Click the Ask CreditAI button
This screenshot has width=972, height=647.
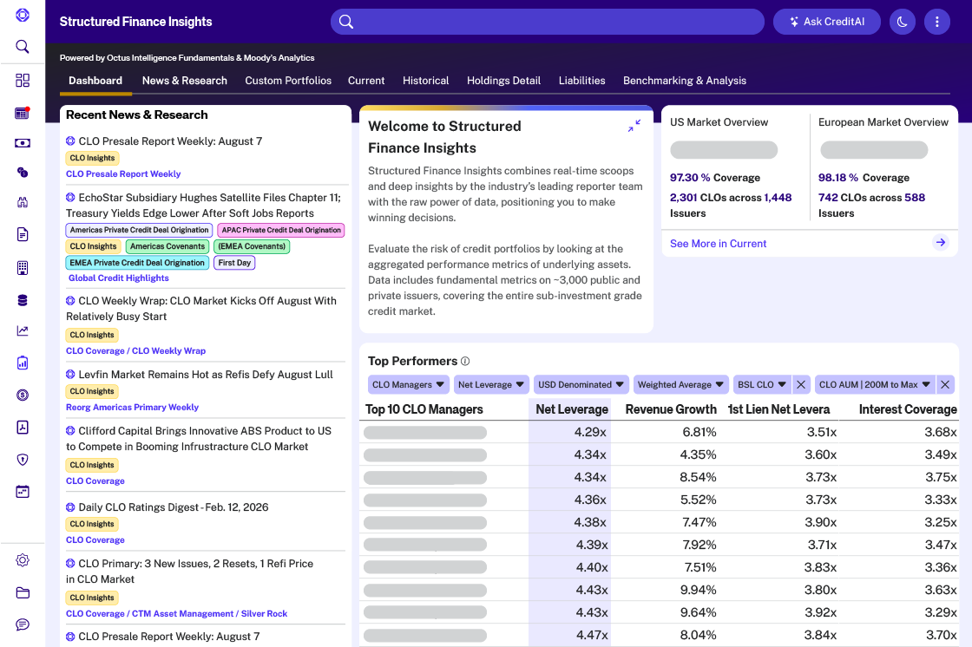827,22
